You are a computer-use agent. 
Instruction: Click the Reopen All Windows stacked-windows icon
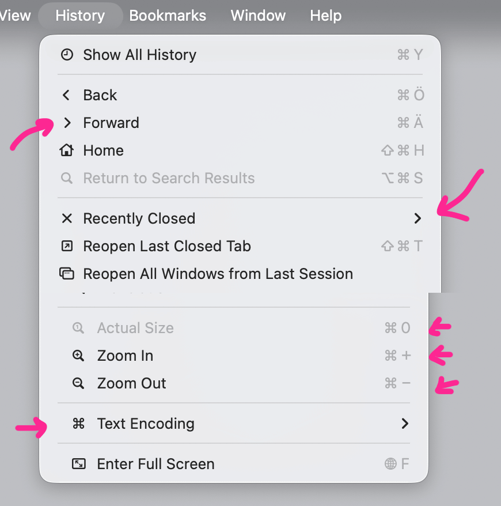click(67, 274)
